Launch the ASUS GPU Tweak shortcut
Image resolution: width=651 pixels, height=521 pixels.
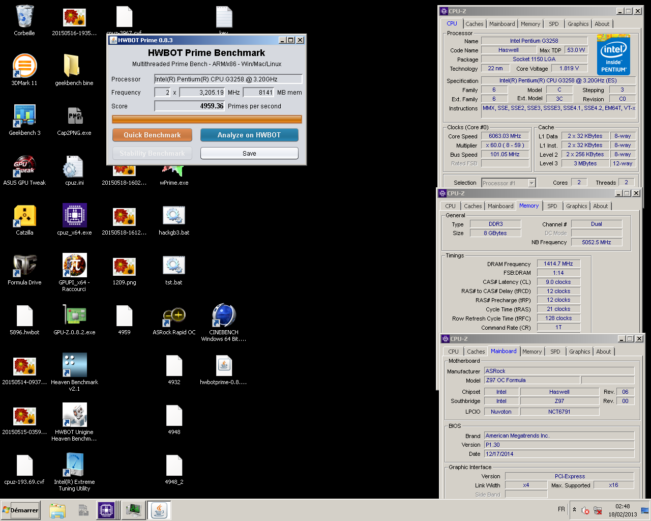pos(24,170)
